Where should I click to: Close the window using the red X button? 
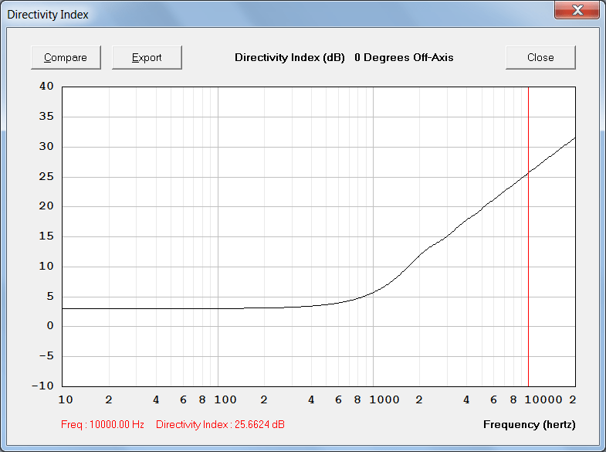[x=577, y=10]
